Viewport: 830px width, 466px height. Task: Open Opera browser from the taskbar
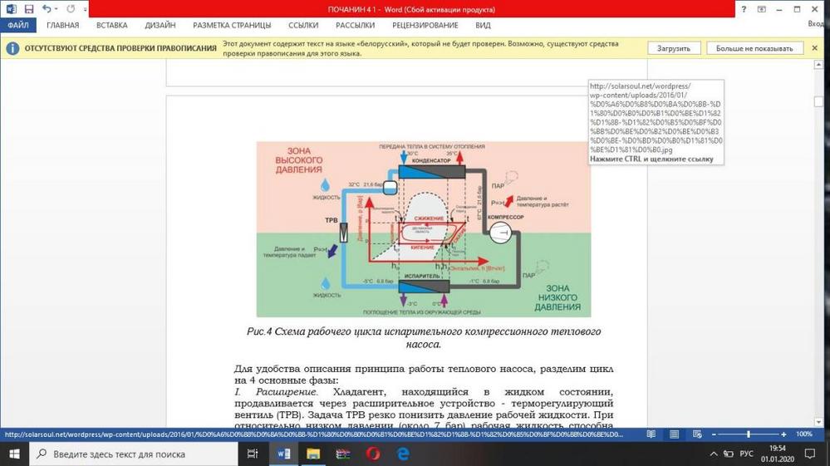pos(373,454)
